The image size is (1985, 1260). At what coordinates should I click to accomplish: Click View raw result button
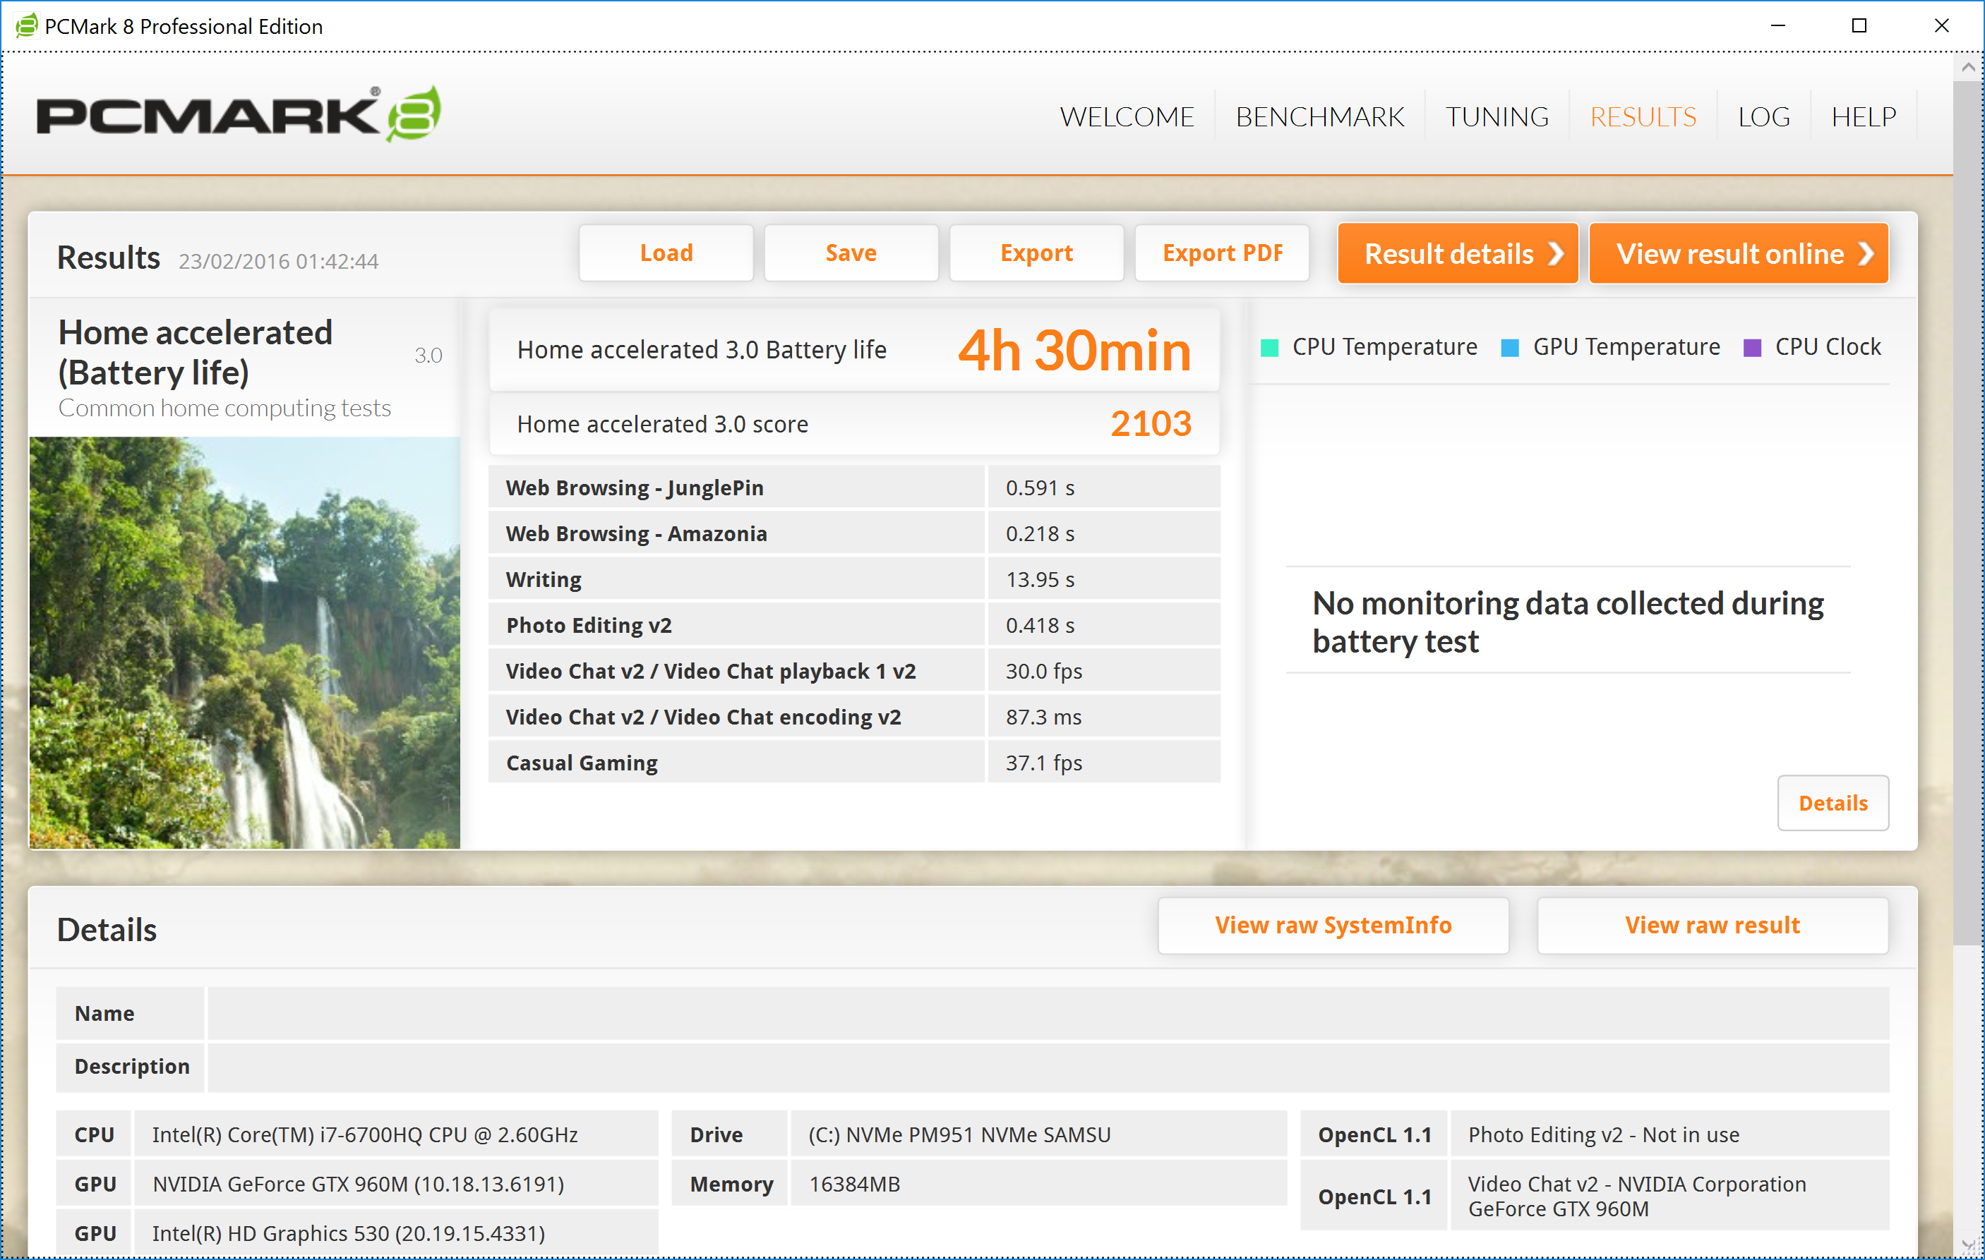(1711, 926)
